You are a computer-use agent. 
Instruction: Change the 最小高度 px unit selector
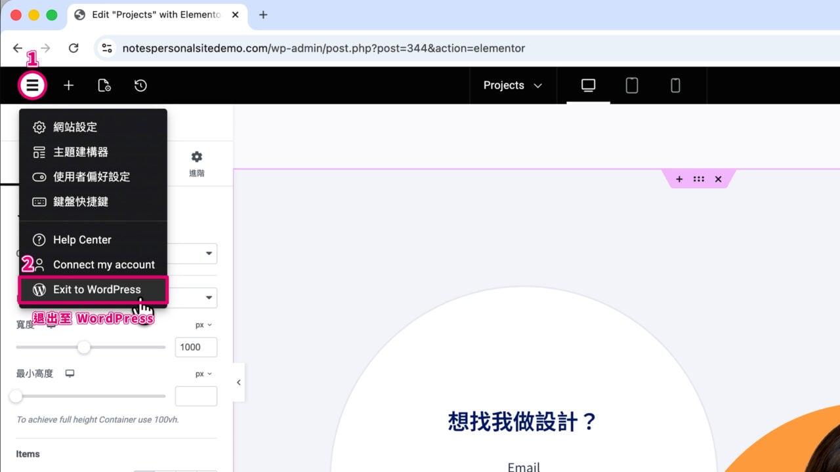pyautogui.click(x=203, y=374)
